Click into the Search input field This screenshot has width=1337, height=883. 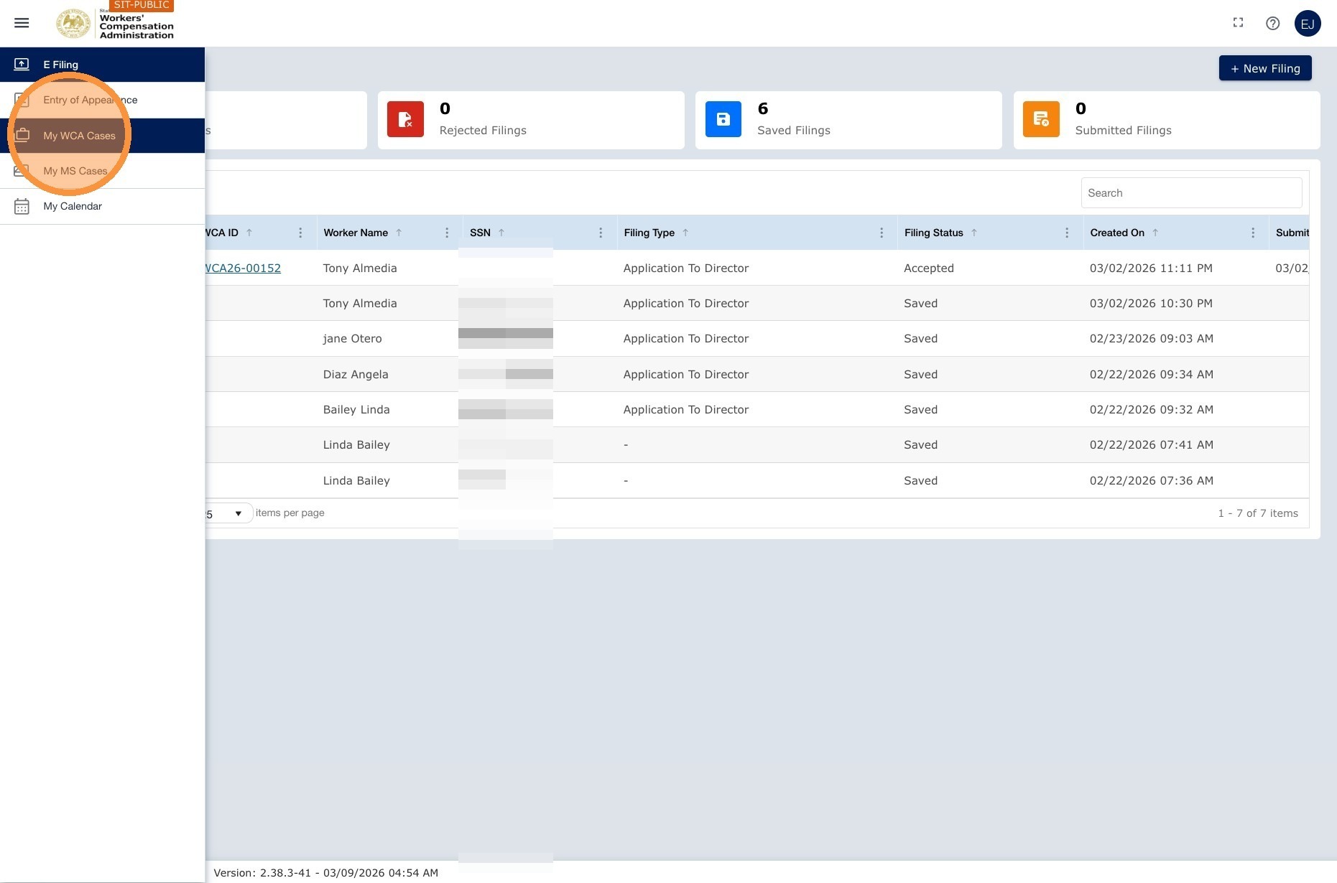1191,192
